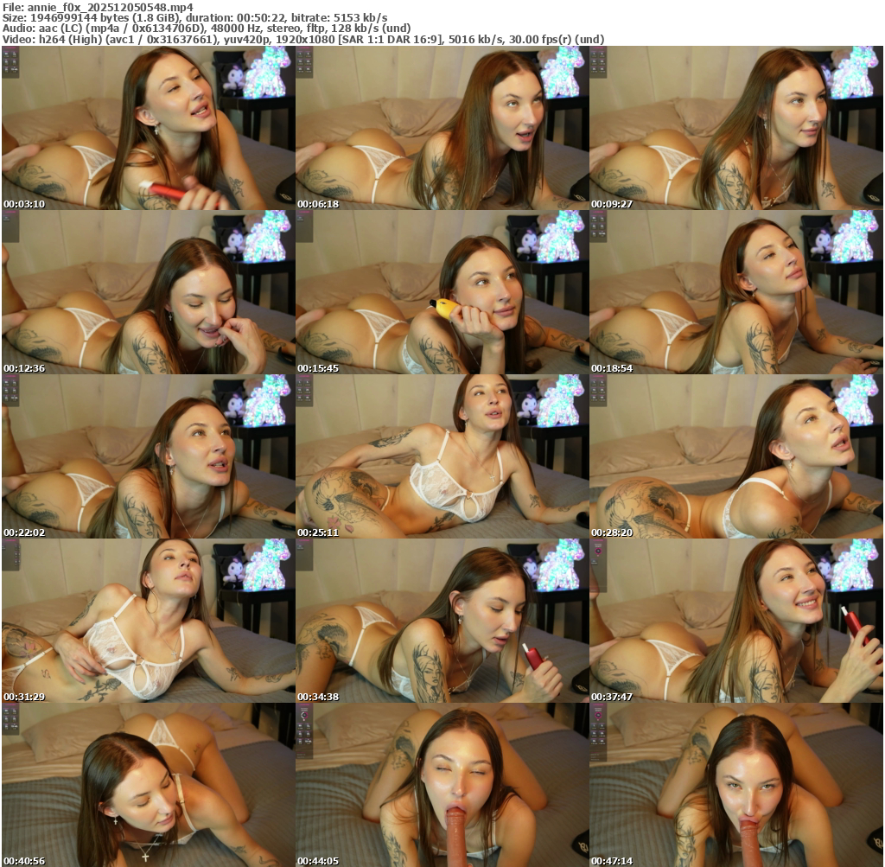Click the frame stamped 00:44:05
The width and height of the screenshot is (885, 867).
(x=442, y=785)
